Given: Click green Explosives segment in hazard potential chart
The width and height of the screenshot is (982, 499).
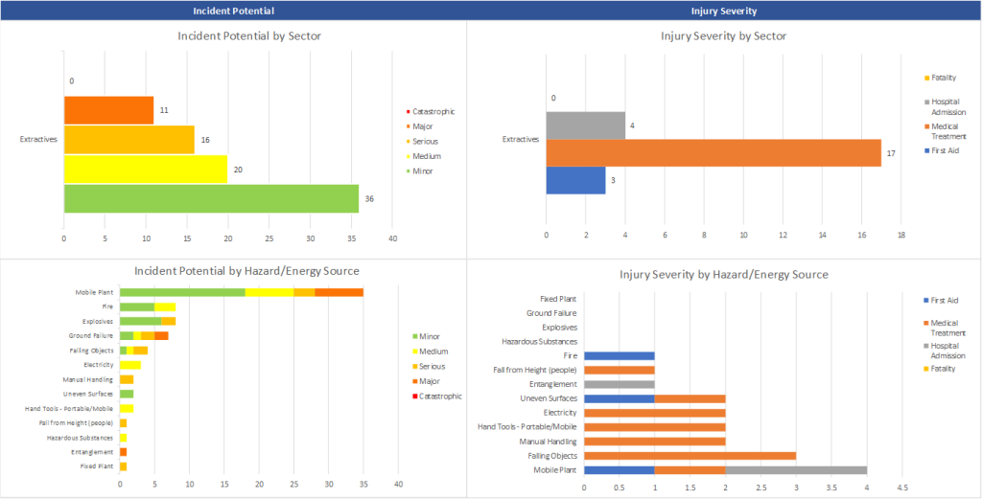Looking at the screenshot, I should 140,322.
